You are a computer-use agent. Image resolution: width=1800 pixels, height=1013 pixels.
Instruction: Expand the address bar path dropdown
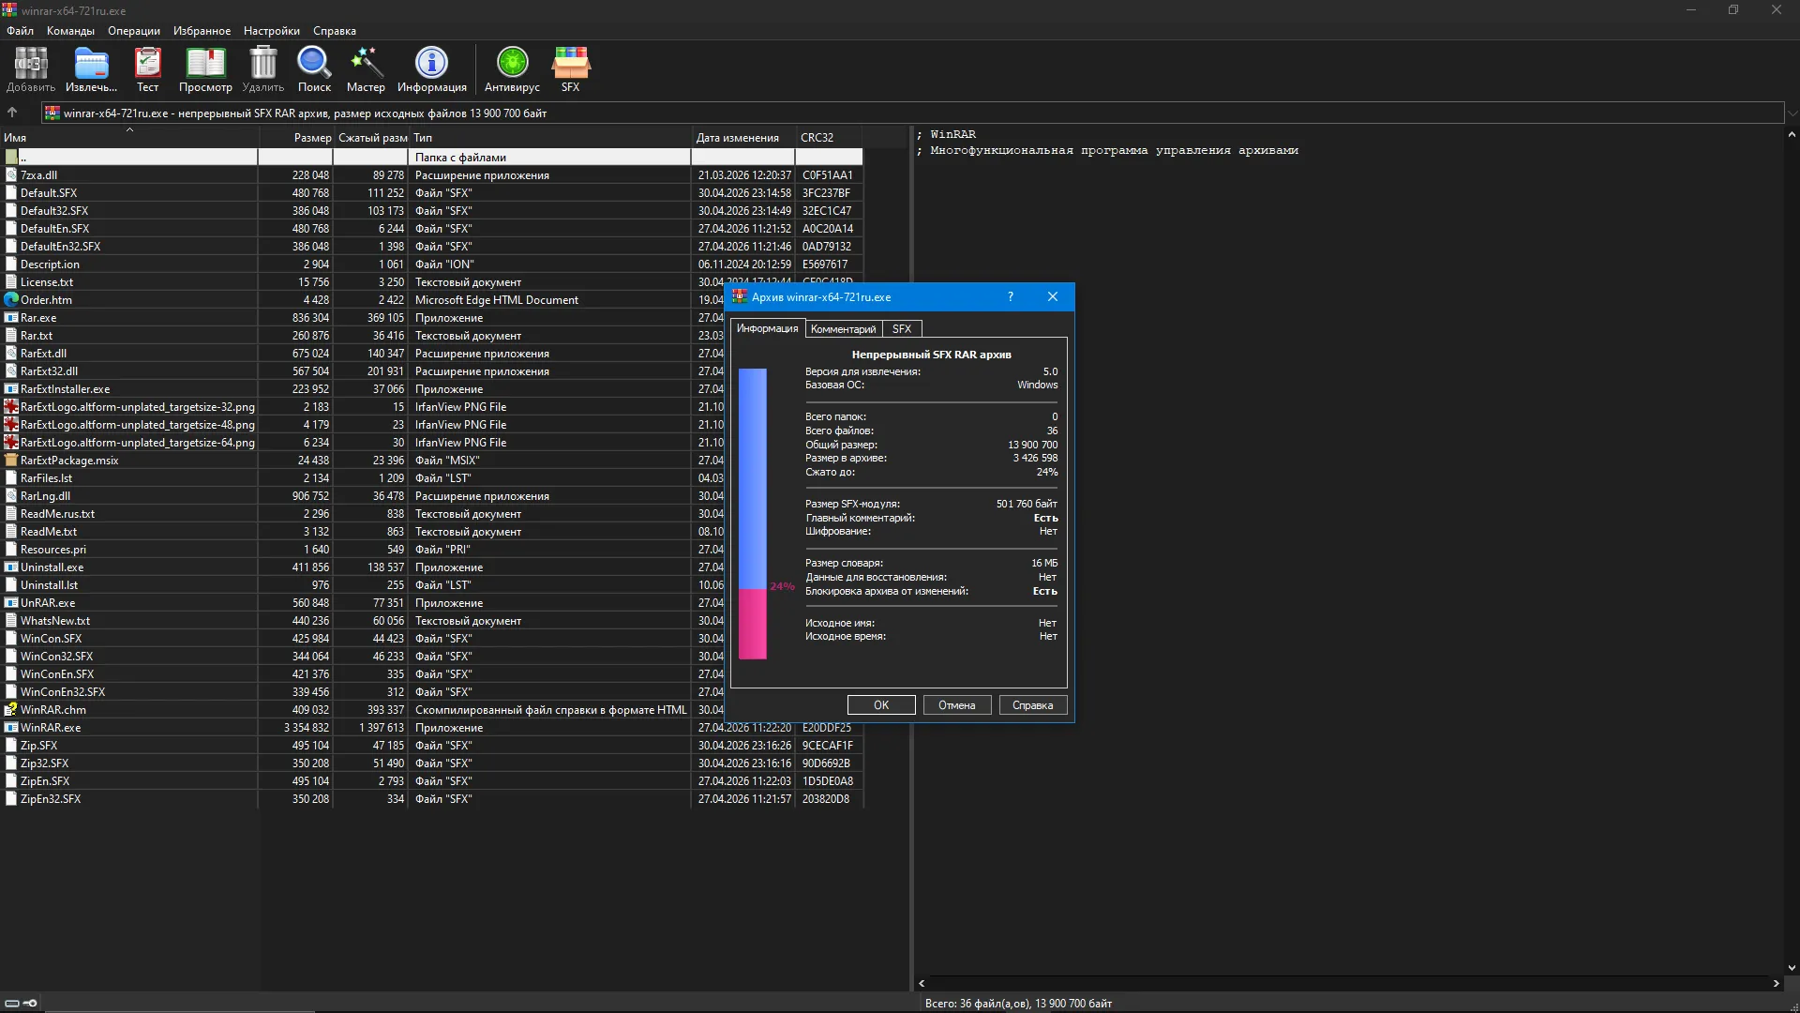pyautogui.click(x=1792, y=113)
